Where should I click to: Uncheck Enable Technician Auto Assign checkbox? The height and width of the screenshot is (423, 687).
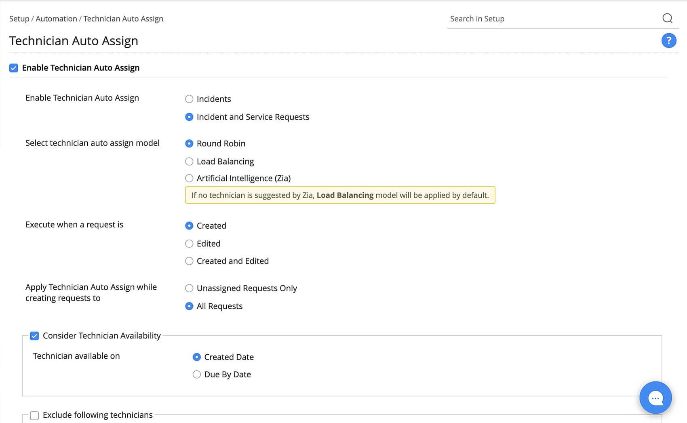tap(14, 68)
